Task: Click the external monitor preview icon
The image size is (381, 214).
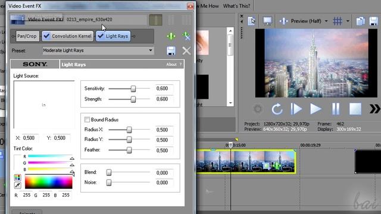Action: [267, 21]
